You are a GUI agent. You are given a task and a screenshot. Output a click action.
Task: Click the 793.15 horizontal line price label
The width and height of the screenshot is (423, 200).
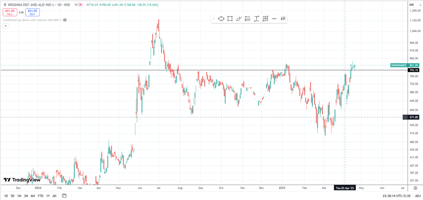click(413, 70)
